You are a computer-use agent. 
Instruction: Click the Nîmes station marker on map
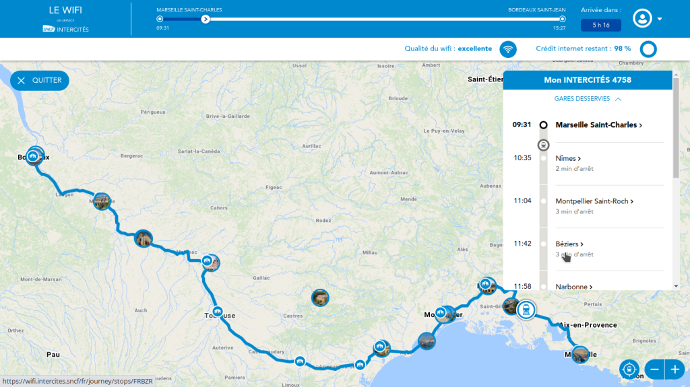[x=485, y=283]
